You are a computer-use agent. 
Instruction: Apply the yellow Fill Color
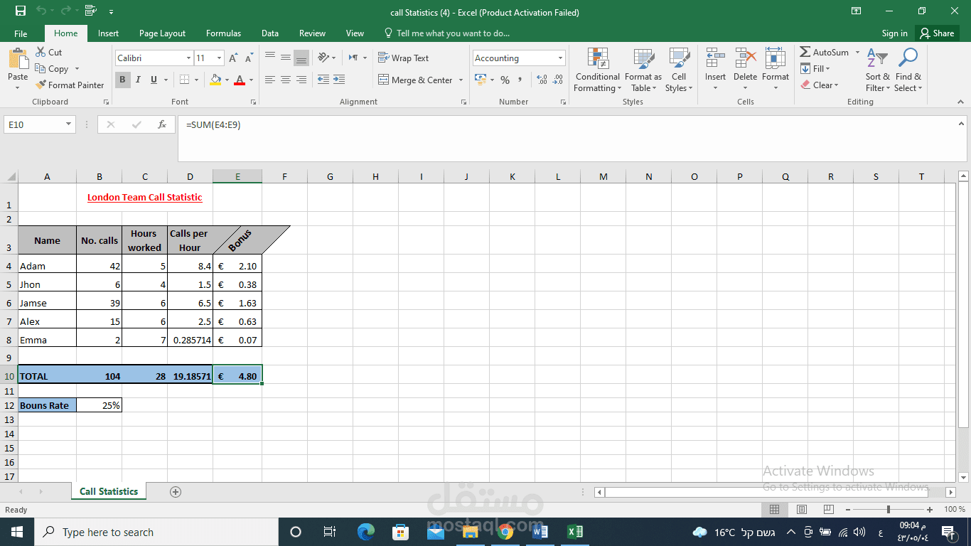215,80
